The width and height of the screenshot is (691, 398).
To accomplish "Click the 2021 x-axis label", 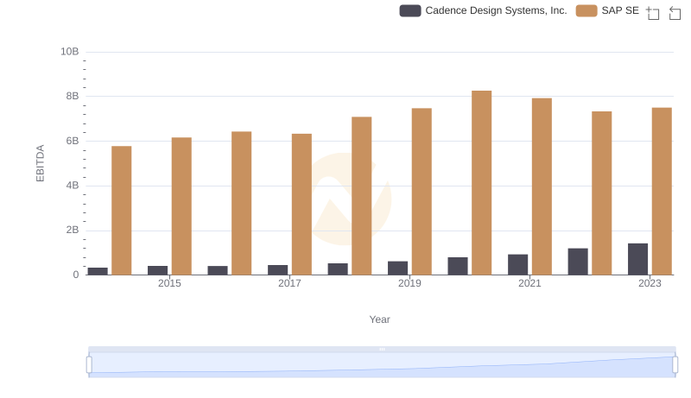I will [x=529, y=283].
